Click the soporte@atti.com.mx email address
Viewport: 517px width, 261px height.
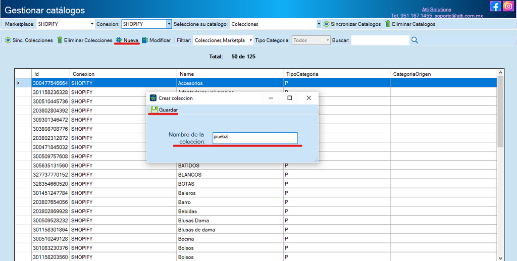tap(458, 16)
